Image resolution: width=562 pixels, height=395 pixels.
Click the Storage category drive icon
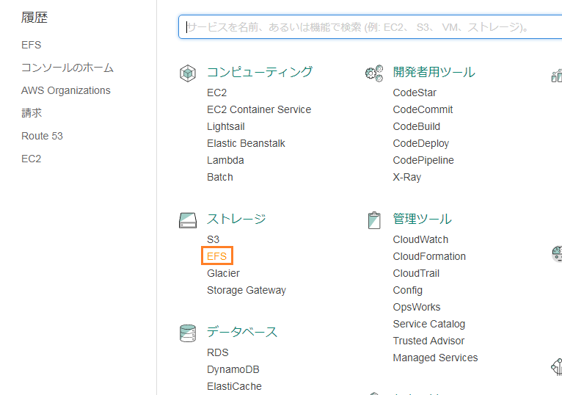[188, 220]
